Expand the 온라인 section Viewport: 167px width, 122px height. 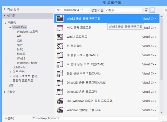(x=5, y=92)
